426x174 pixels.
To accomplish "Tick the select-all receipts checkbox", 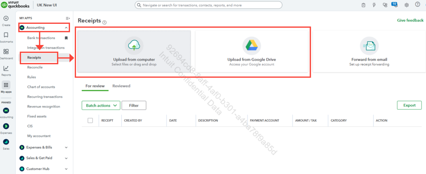I will coord(90,120).
